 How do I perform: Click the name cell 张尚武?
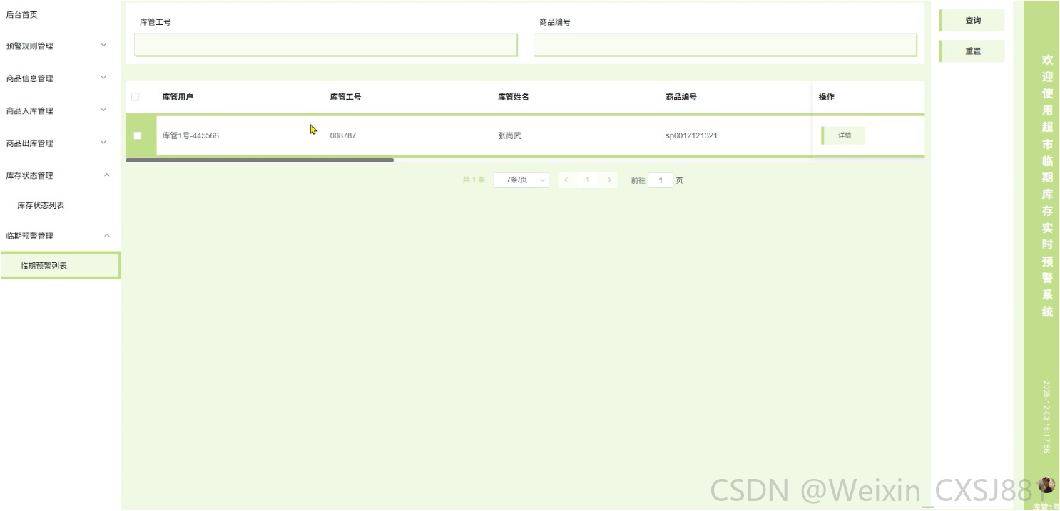510,135
